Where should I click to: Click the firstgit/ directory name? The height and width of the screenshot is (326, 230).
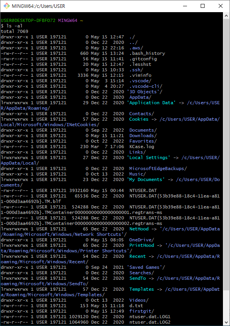tap(142, 311)
